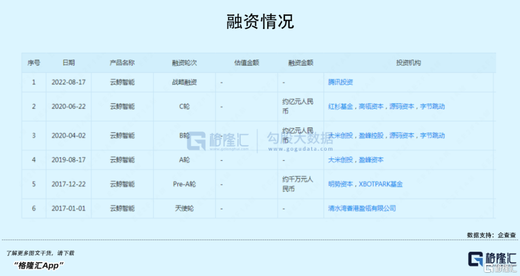The image size is (520, 276).
Task: Open 明势资本 investor link
Action: (340, 184)
